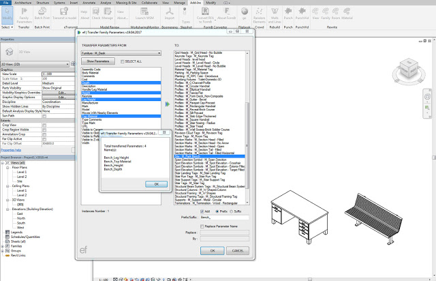
Task: Click the Prefix/Suffix text field
Action: click(224, 218)
